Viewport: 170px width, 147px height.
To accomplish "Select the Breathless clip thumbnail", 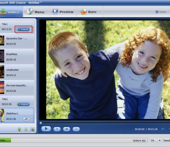I will (x=2, y=56).
